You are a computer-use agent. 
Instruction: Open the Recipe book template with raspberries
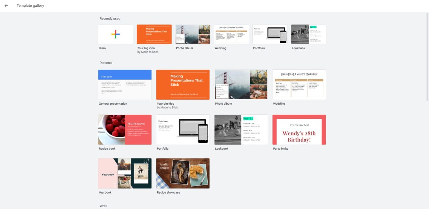click(x=125, y=129)
